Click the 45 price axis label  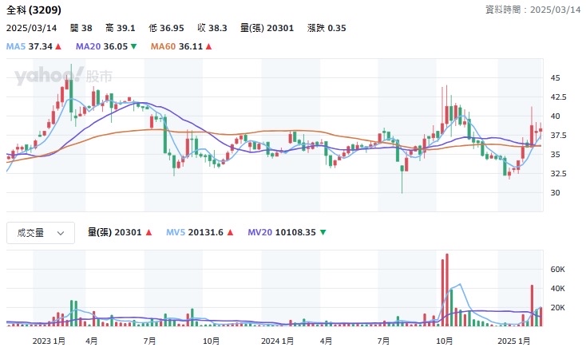coord(556,78)
